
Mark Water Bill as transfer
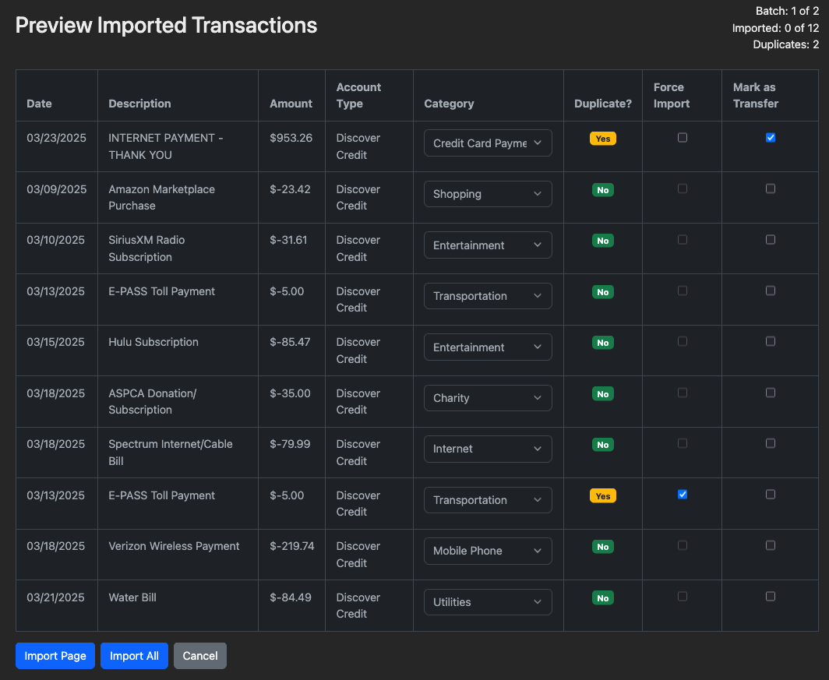(x=771, y=597)
